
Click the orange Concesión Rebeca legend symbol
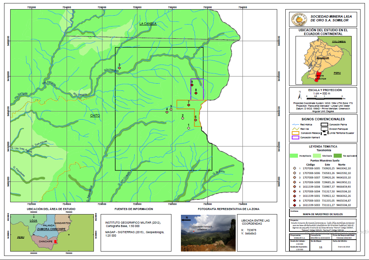295,133
